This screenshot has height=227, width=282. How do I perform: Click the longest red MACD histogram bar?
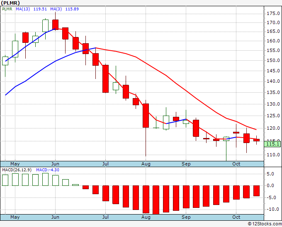click(x=156, y=200)
